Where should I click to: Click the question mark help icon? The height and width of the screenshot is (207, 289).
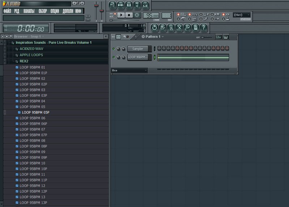(x=204, y=27)
